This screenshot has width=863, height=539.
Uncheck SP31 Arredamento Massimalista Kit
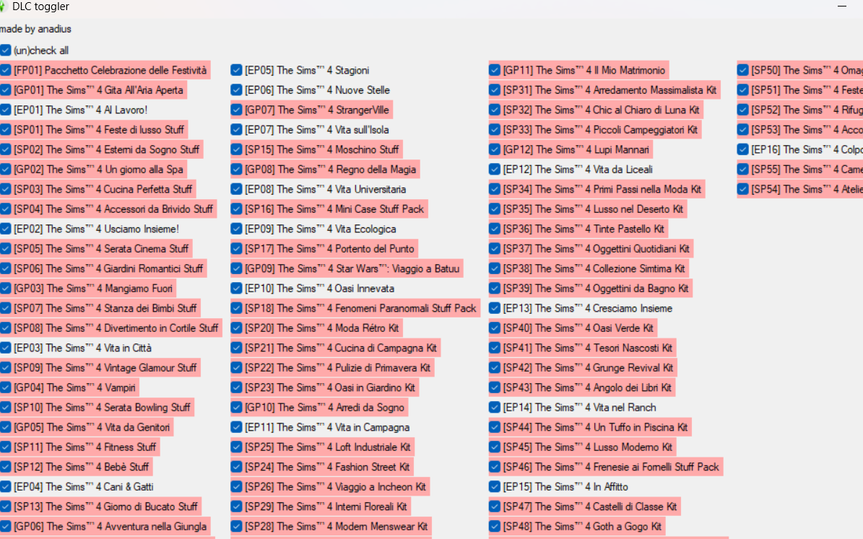494,89
